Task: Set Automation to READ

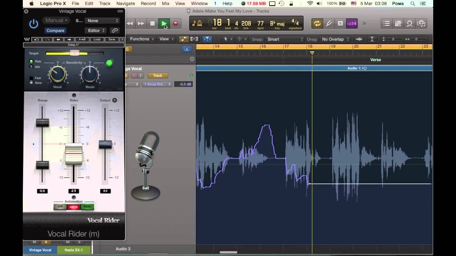Action: tap(87, 207)
